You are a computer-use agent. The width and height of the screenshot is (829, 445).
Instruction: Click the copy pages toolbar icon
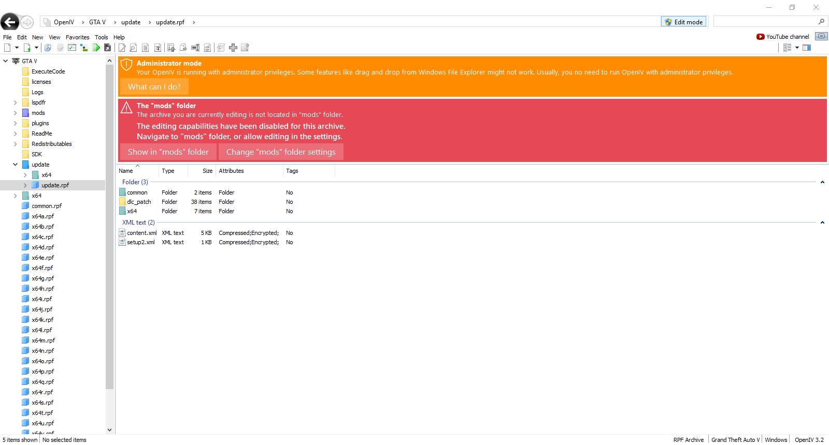(183, 48)
